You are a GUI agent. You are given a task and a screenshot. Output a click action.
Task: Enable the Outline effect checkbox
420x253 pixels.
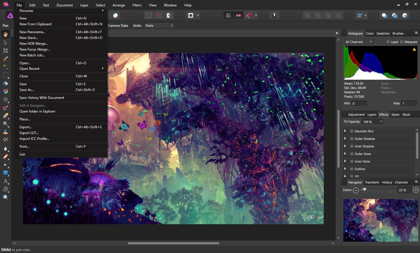[x=352, y=169]
